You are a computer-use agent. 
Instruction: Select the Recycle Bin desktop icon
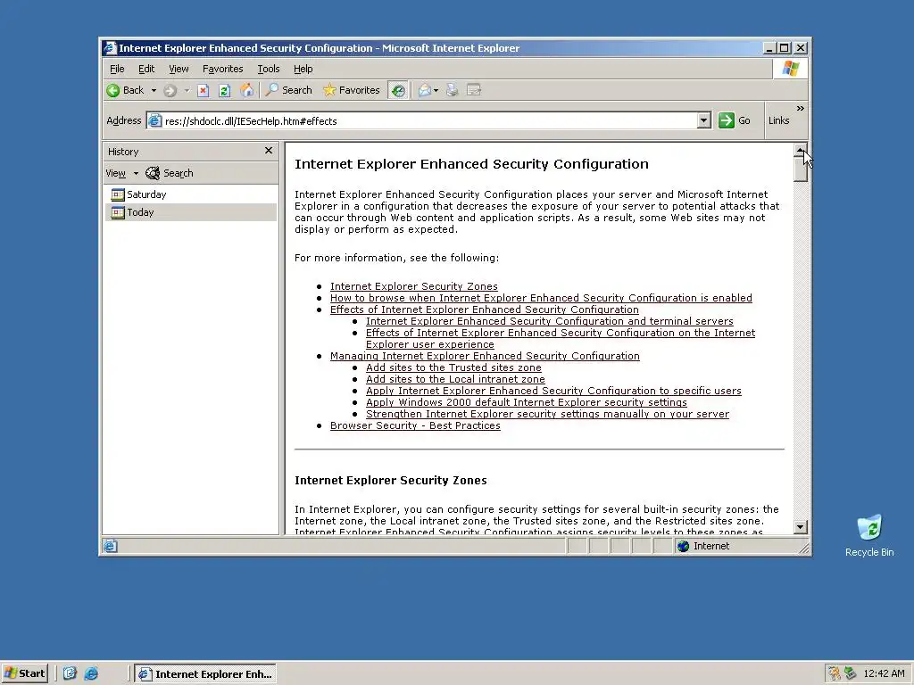pyautogui.click(x=869, y=536)
